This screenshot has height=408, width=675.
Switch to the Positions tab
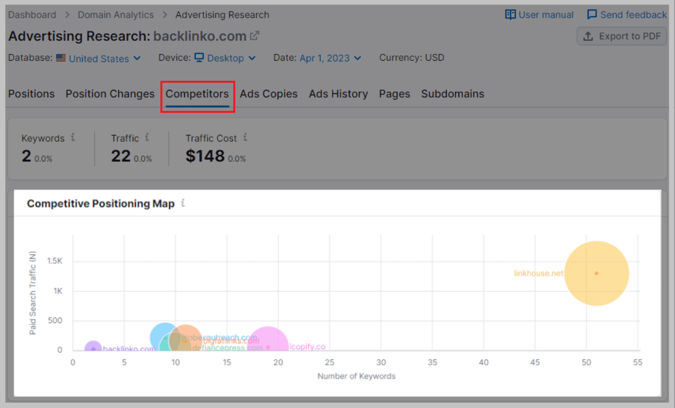32,94
